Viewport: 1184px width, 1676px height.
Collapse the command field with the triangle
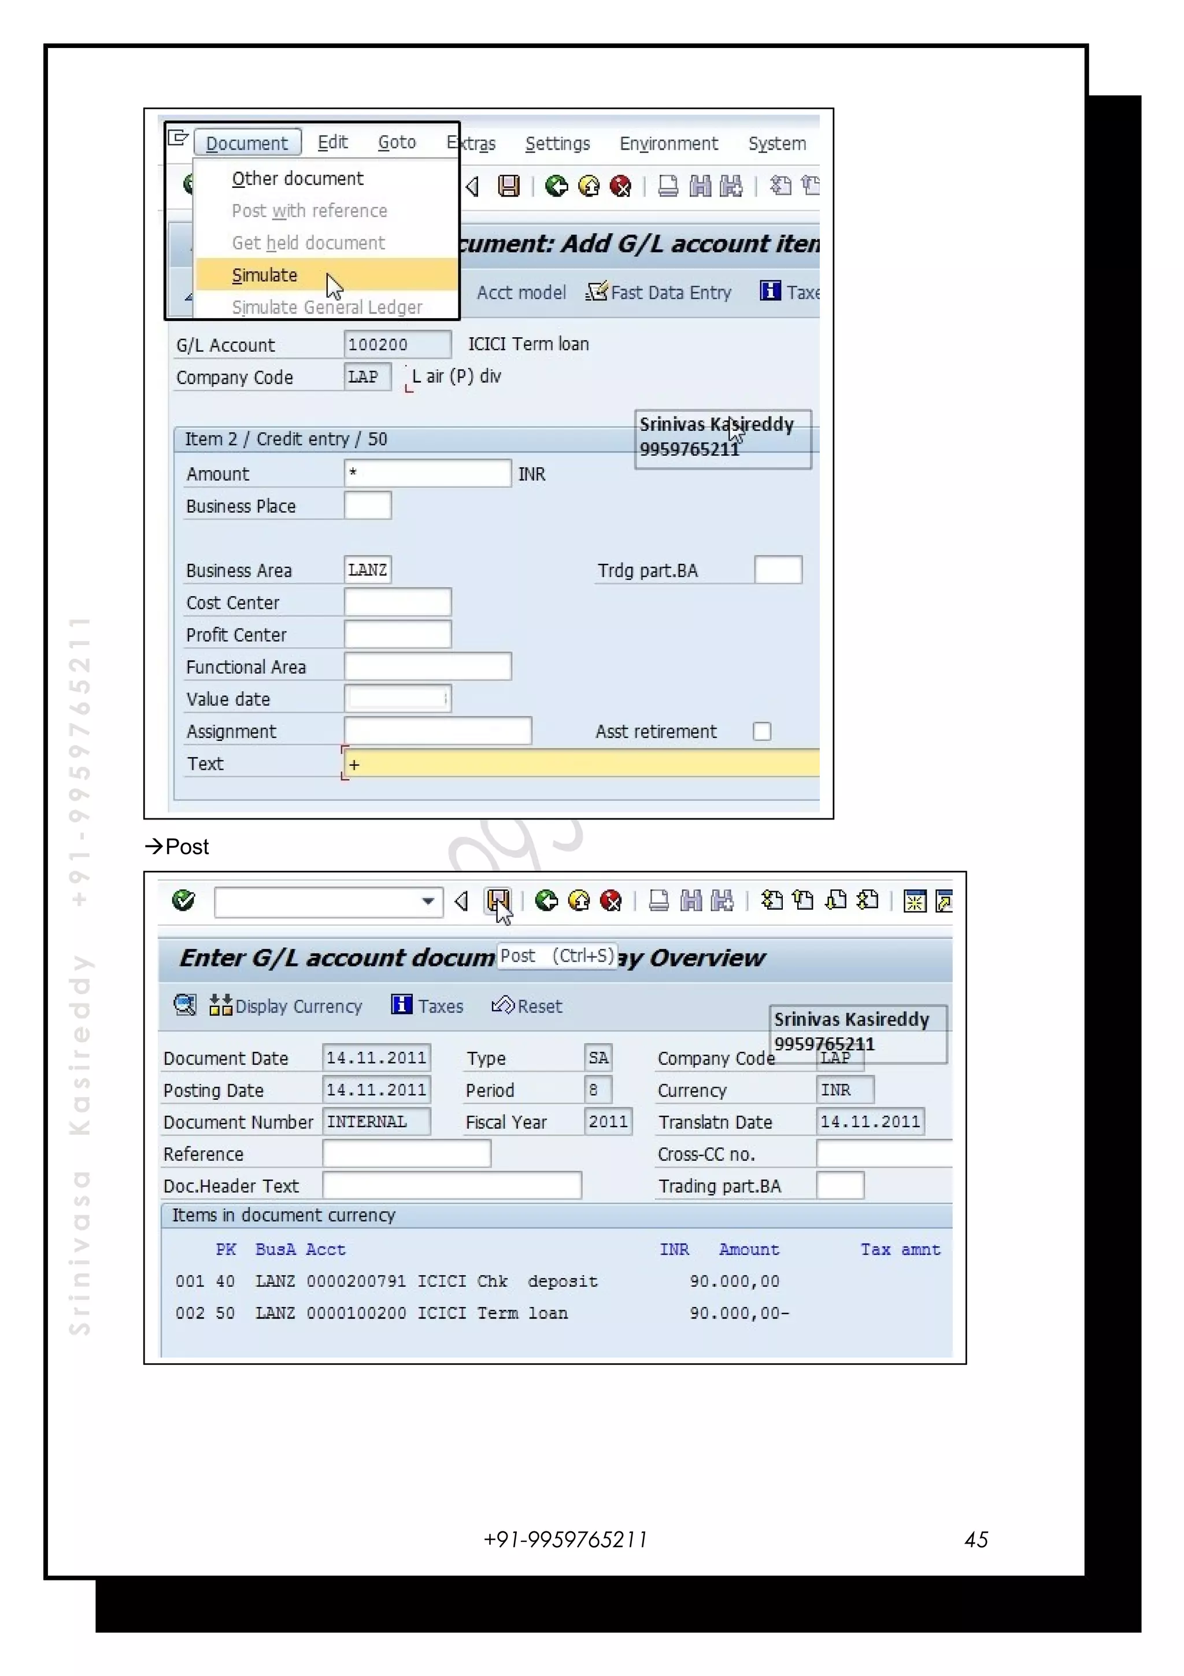(461, 902)
